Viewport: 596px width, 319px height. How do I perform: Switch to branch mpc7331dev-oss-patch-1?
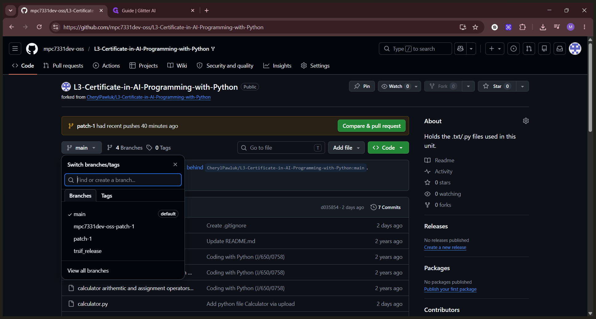coord(123,226)
